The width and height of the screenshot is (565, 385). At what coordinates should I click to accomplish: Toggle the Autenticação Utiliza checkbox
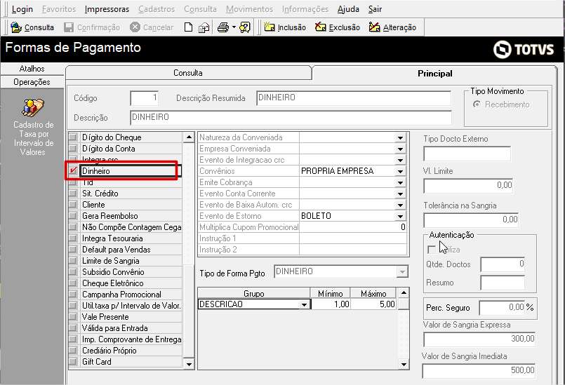[x=432, y=250]
